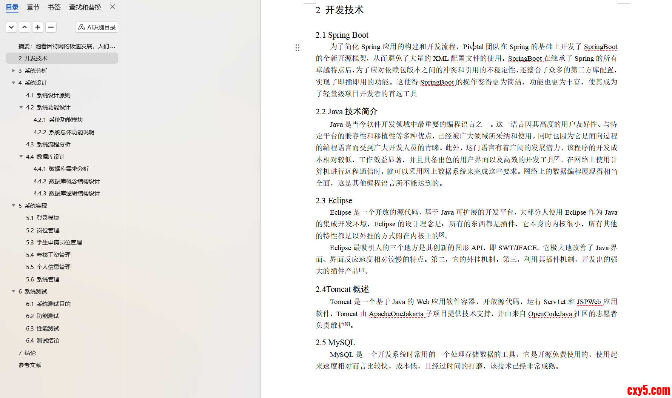Collapse the 4 系统设计 outline node
672x398 pixels.
click(14, 83)
